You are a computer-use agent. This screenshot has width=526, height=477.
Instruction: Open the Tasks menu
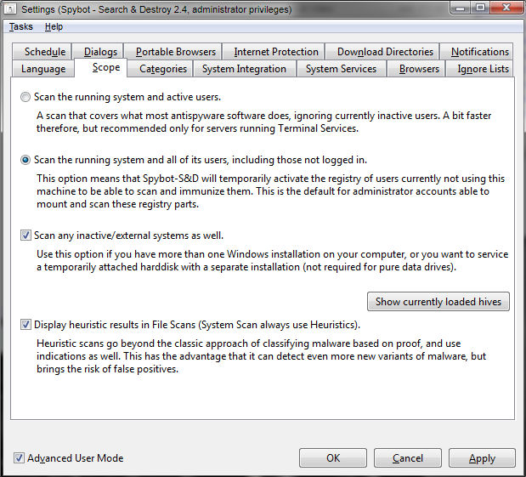pyautogui.click(x=20, y=26)
